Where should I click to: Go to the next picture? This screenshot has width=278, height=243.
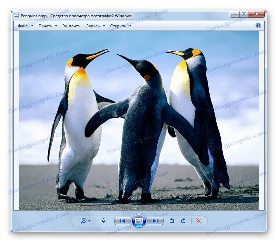(155, 221)
